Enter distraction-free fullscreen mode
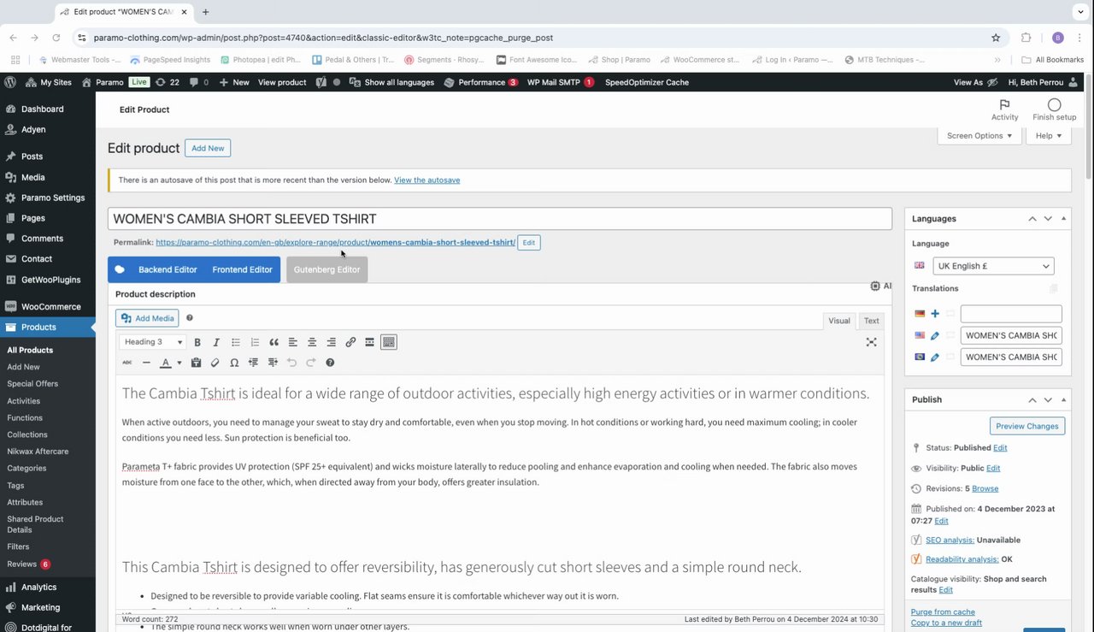Image resolution: width=1094 pixels, height=632 pixels. pos(871,342)
